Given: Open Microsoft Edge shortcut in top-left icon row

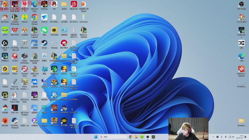Looking at the screenshot, I should tap(35, 4).
